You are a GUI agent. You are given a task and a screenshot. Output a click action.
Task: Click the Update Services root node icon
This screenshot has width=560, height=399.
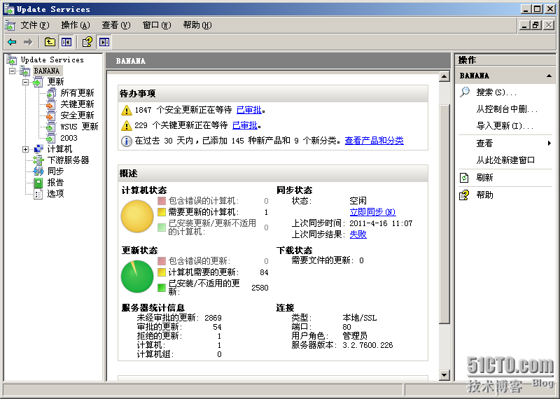point(12,59)
